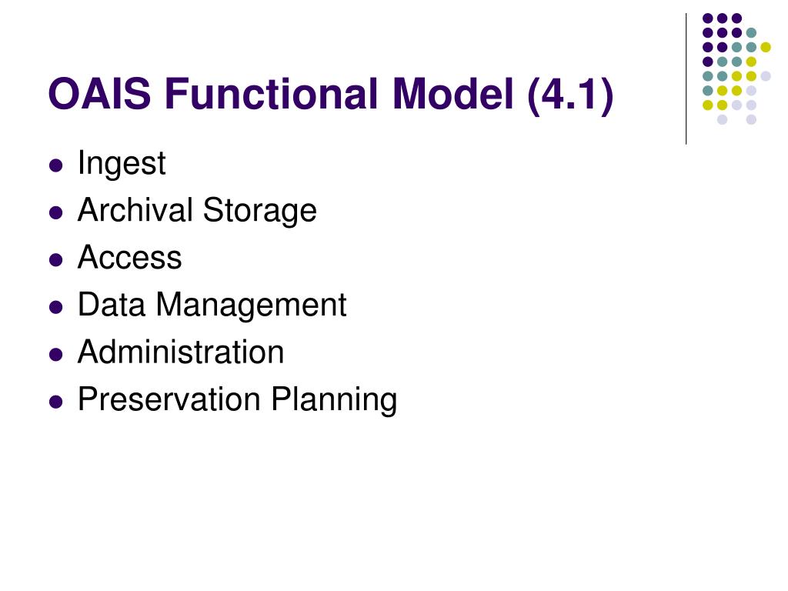Select the Ingest bullet text

(x=122, y=163)
